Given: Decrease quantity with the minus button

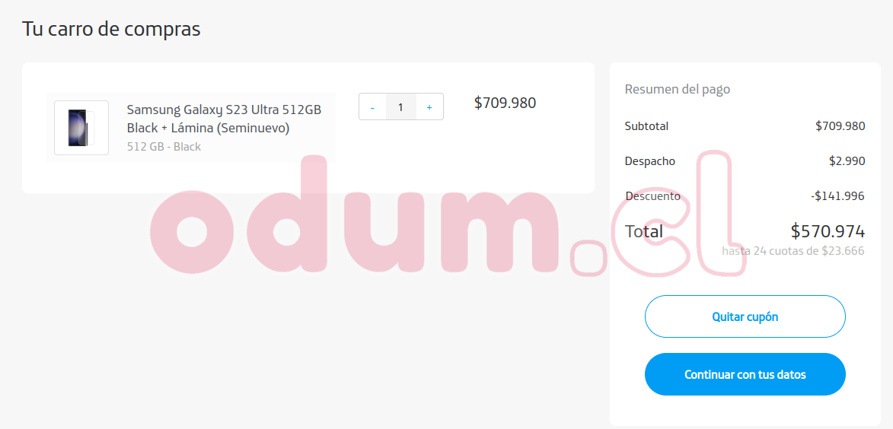Looking at the screenshot, I should tap(372, 107).
